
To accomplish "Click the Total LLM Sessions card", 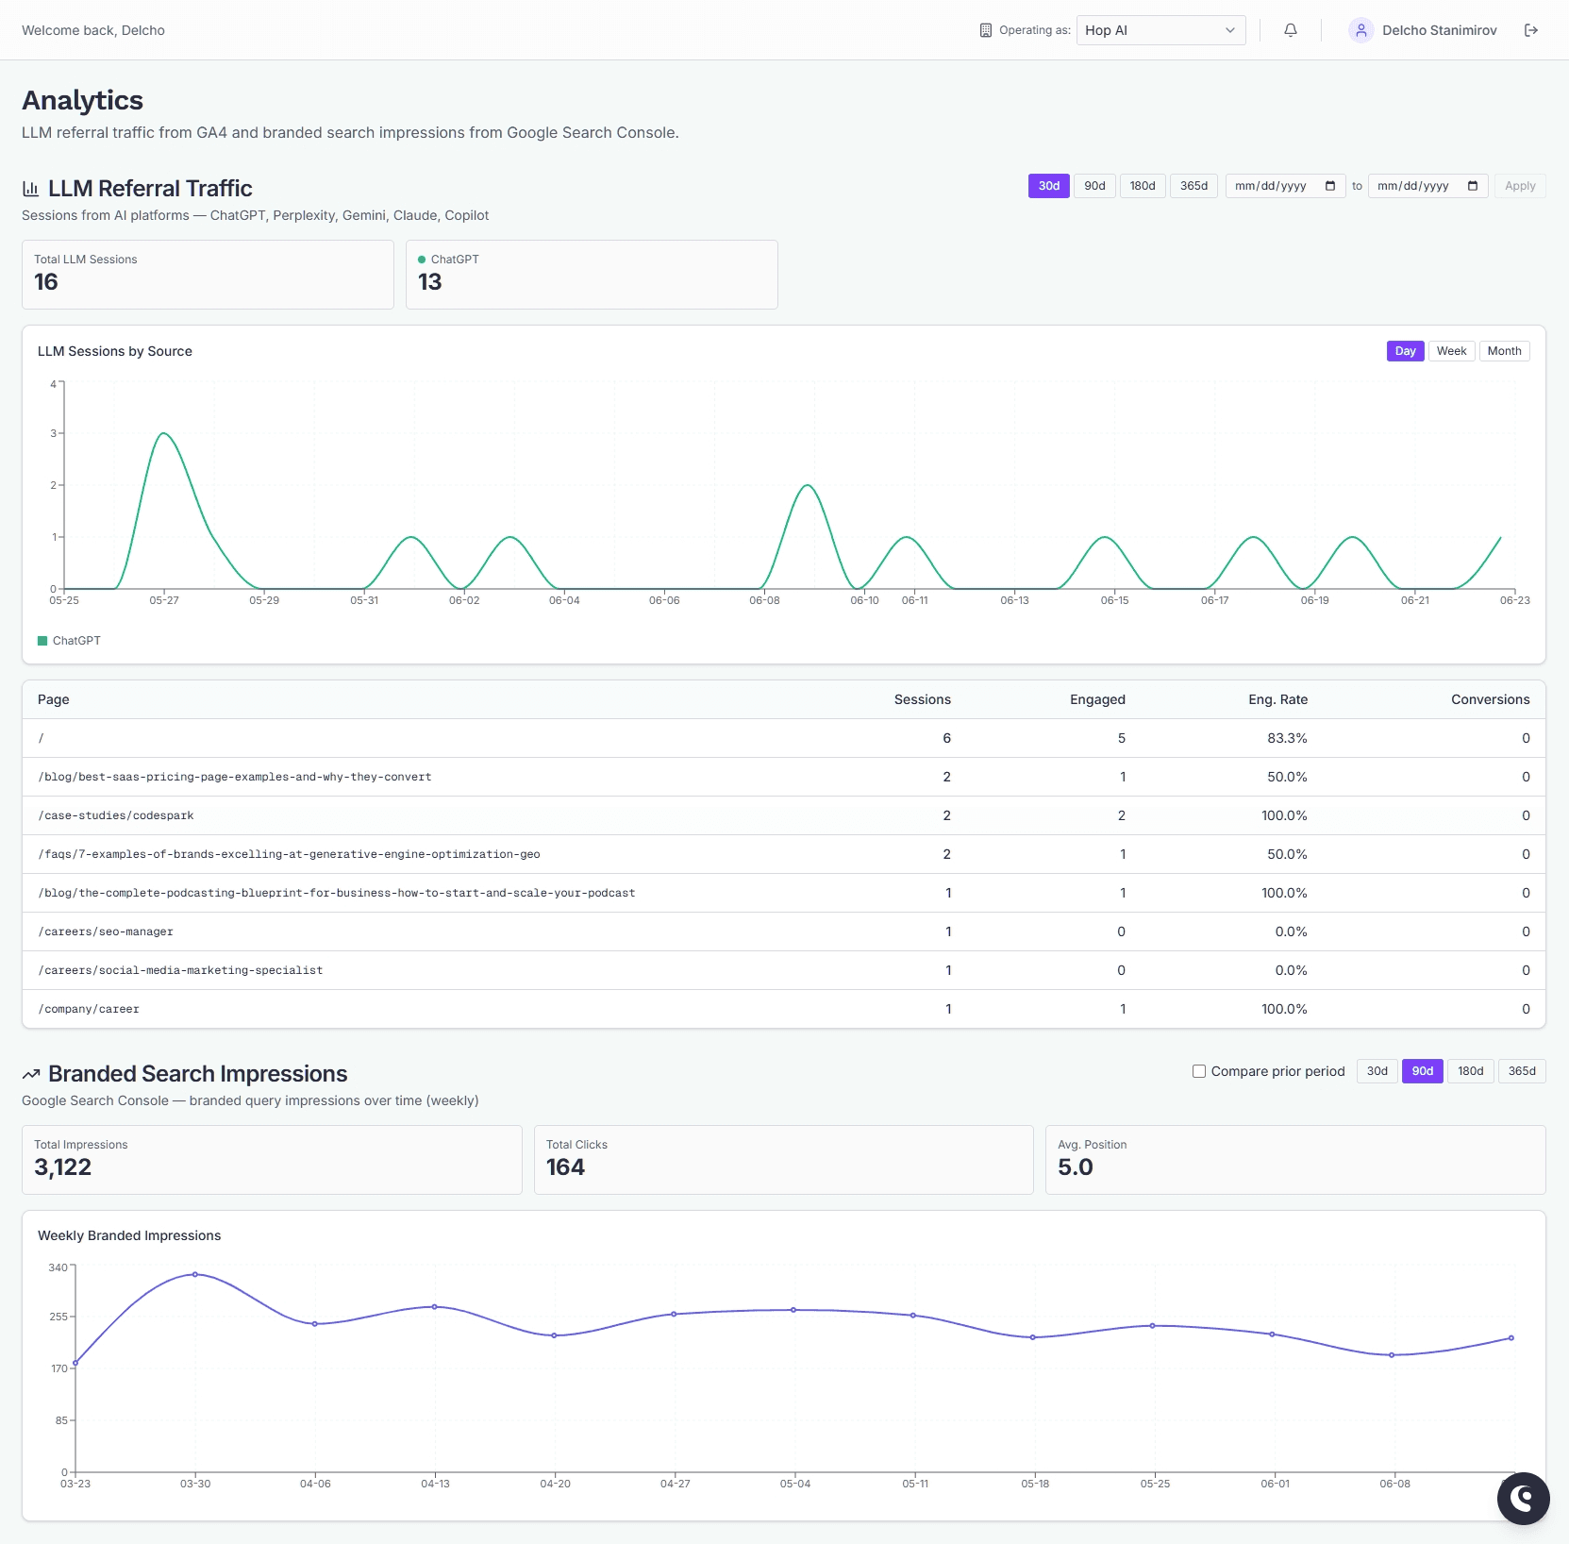I will pos(208,275).
